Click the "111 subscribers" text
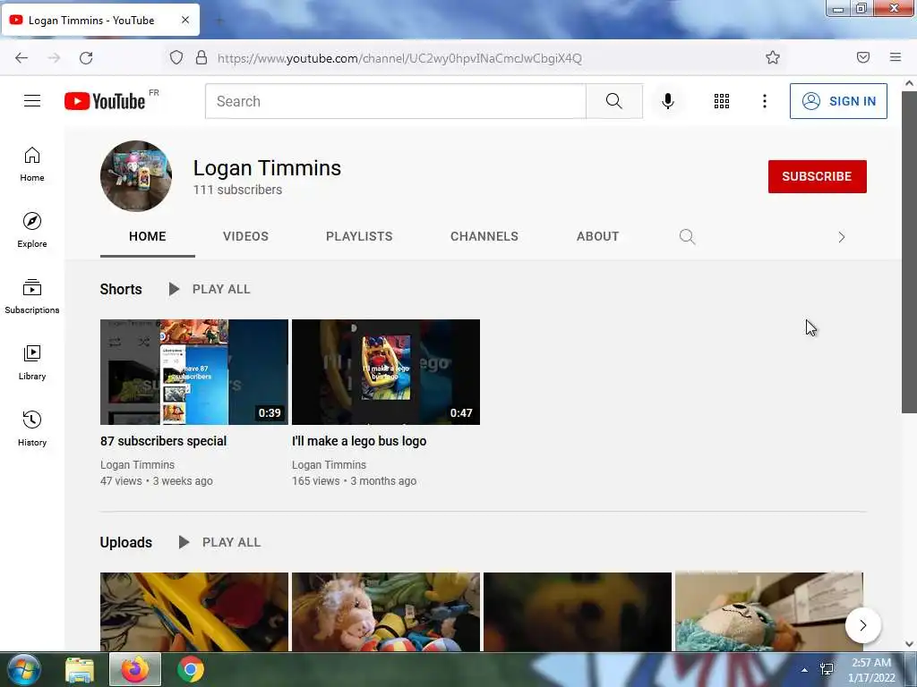The width and height of the screenshot is (917, 687). (x=237, y=190)
